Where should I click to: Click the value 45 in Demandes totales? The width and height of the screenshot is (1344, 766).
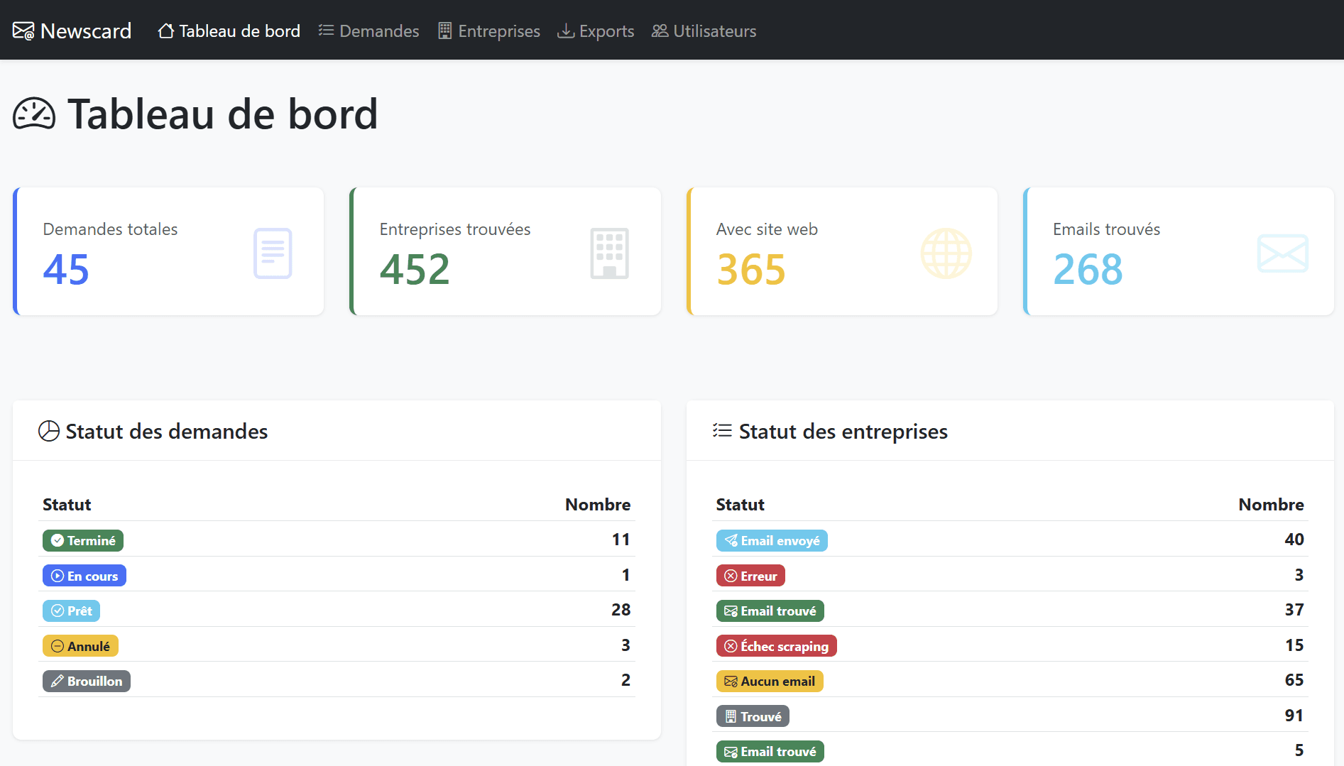pyautogui.click(x=66, y=270)
